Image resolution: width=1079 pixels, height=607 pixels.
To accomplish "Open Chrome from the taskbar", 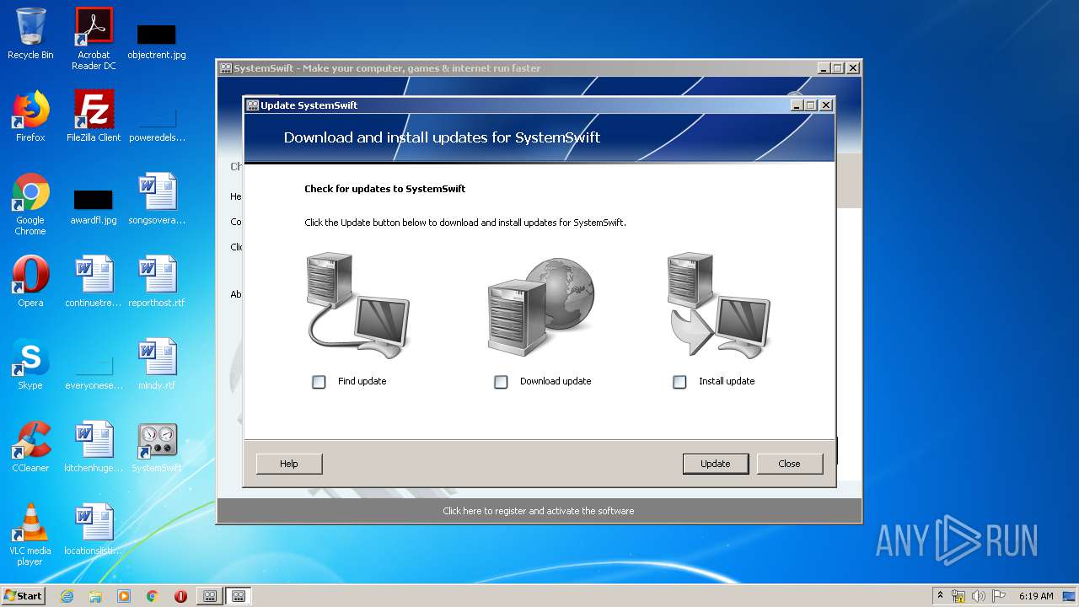I will coord(153,596).
